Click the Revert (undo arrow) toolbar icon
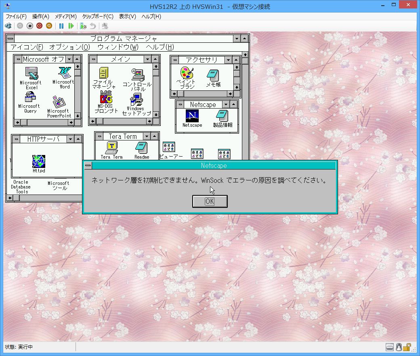420x356 pixels. [x=92, y=26]
